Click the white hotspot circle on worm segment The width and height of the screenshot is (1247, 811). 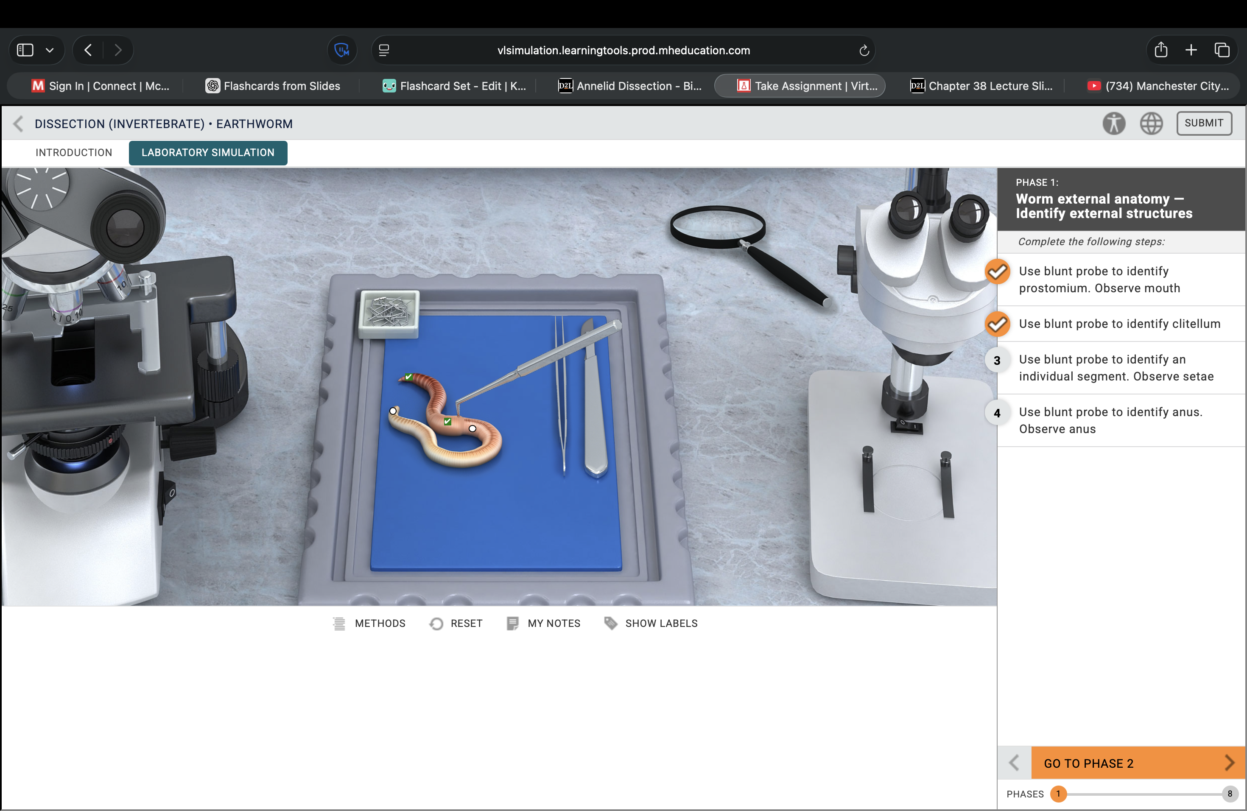pos(473,428)
